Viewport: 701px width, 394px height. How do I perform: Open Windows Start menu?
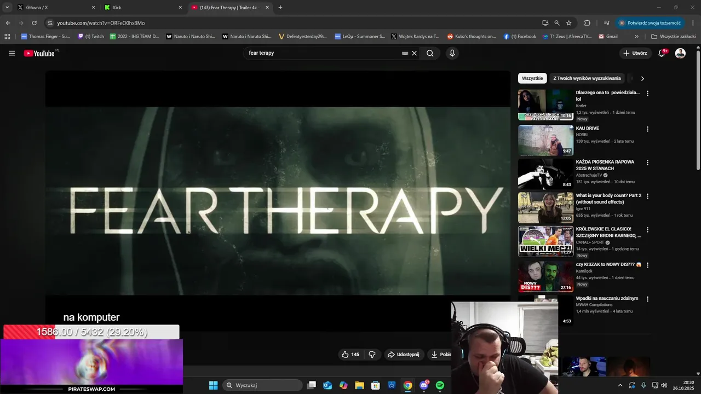(x=214, y=385)
